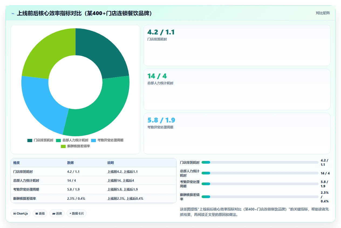Viewport: 341px width, 228px height.
Task: Click the lightning icon beside the title
Action: coord(13,13)
